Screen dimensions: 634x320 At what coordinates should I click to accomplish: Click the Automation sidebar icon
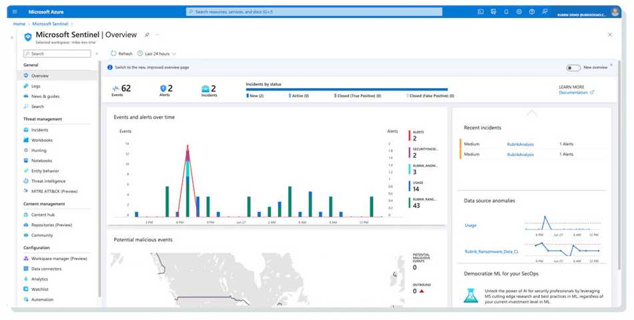pos(26,299)
